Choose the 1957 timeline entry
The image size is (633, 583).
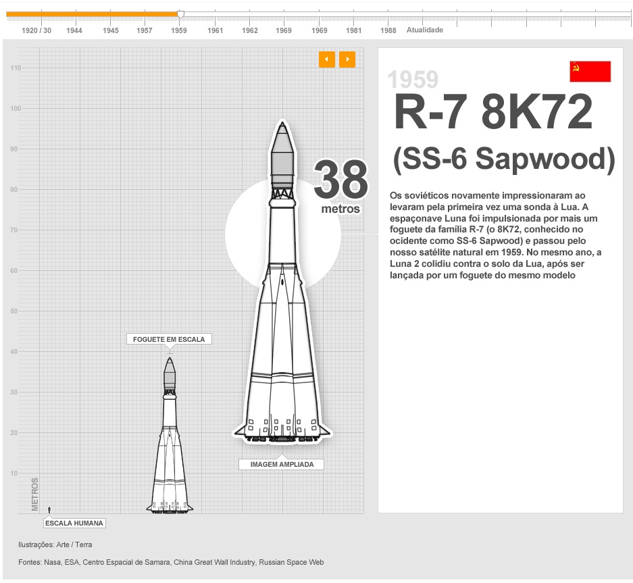145,30
